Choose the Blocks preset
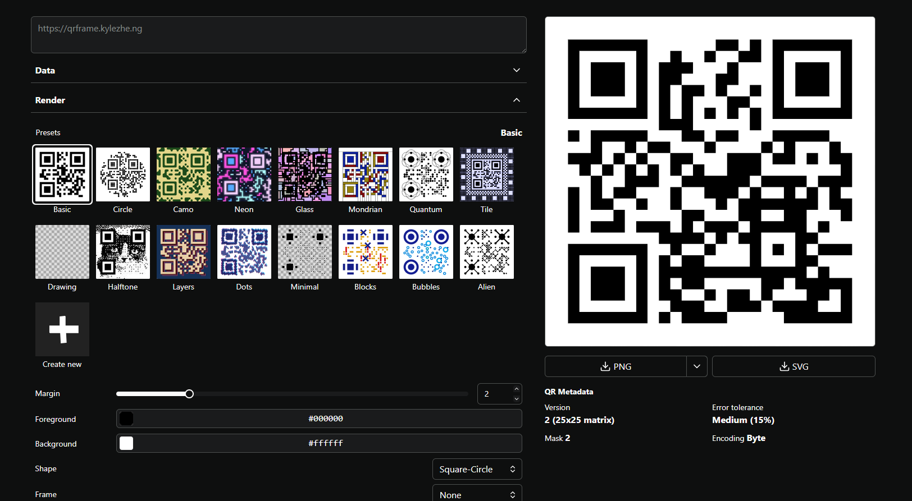Image resolution: width=912 pixels, height=501 pixels. coord(366,252)
